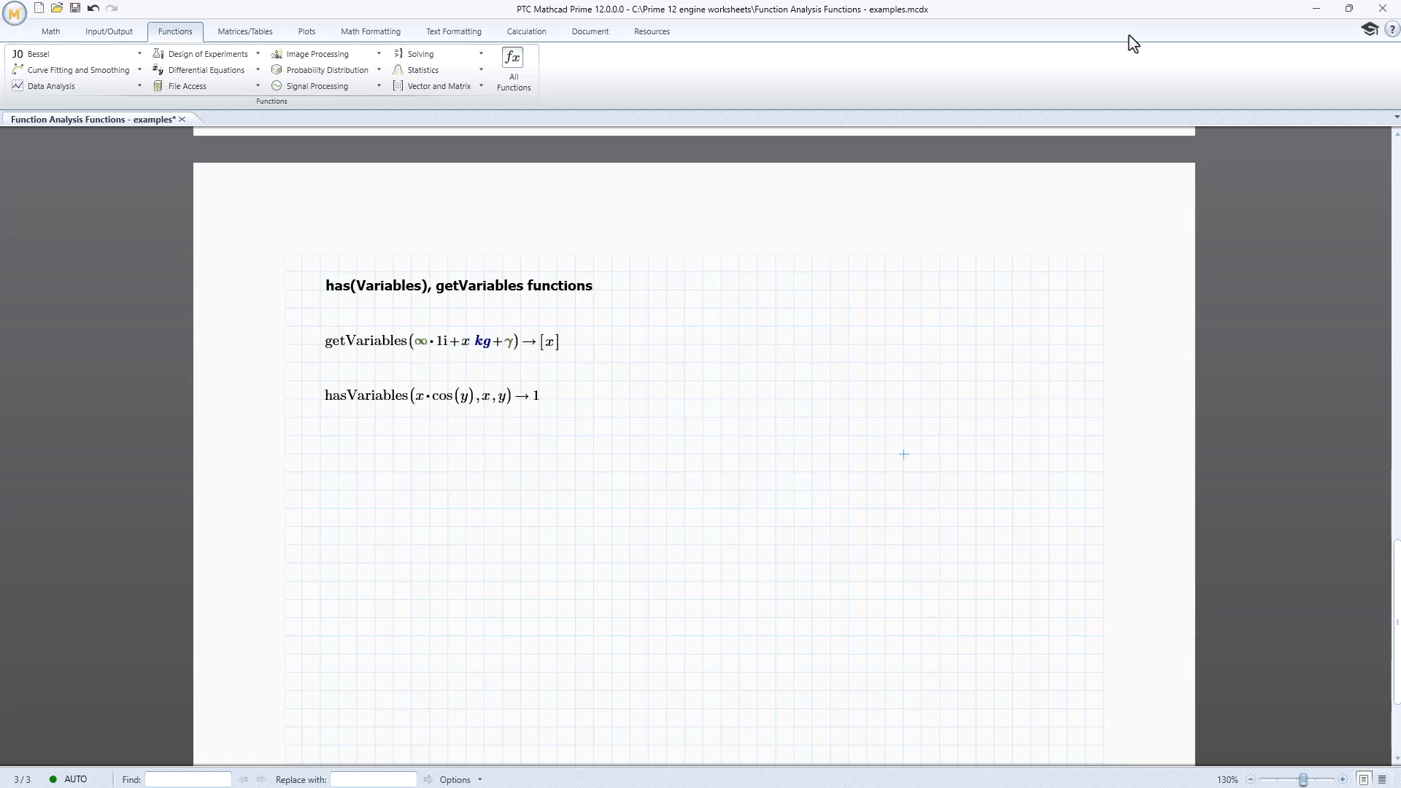Screen dimensions: 1401x788
Task: Switch to page view mode
Action: 1363,780
